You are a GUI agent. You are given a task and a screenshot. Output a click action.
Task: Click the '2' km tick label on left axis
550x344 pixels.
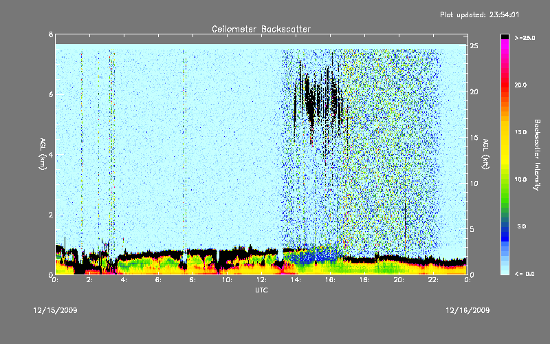pos(51,215)
